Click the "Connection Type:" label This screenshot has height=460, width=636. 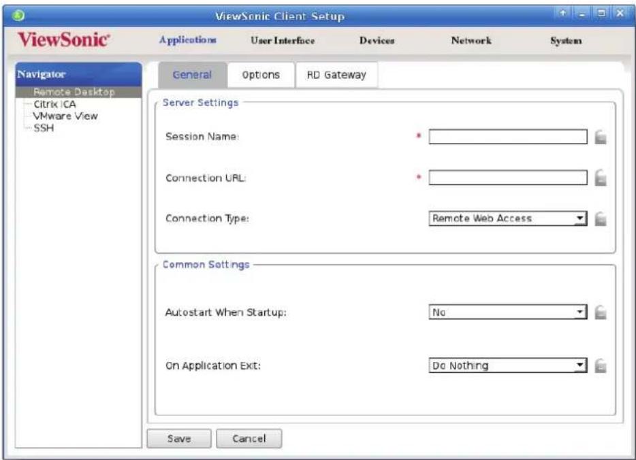(207, 218)
